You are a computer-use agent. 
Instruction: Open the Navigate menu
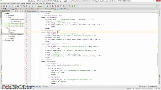[x=13, y=3]
